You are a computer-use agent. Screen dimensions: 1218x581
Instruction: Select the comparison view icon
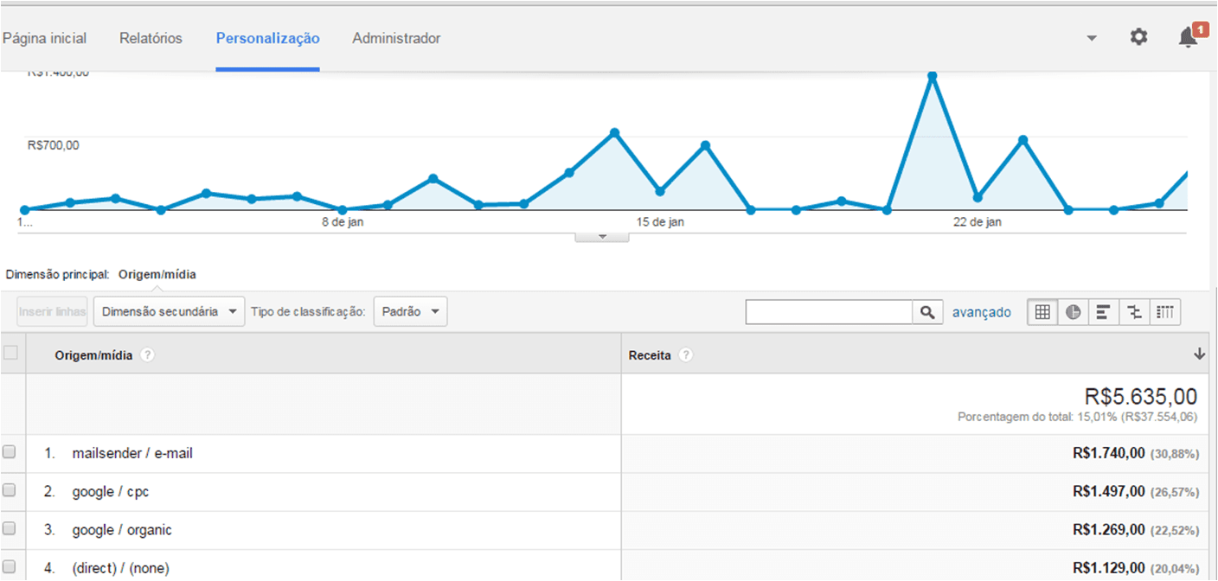click(1134, 311)
